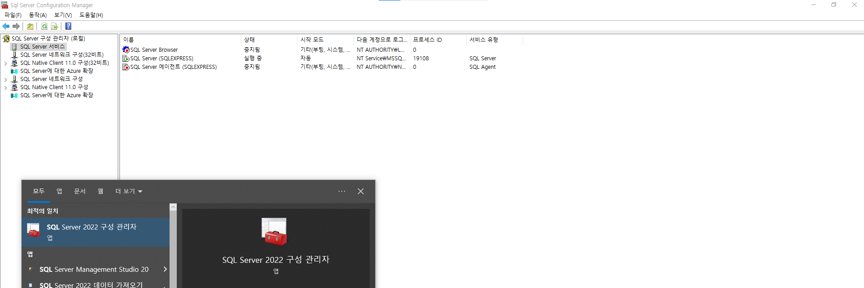864x288 pixels.
Task: Sort by the 서비스 유형 column header
Action: tap(495, 40)
